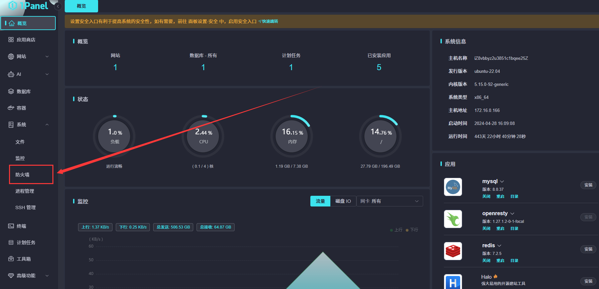This screenshot has height=289, width=599.
Task: Open the 网卡 所有 network card dropdown
Action: [389, 201]
